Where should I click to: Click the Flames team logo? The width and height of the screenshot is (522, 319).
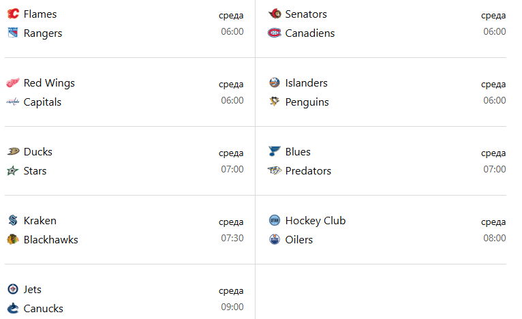click(x=13, y=14)
